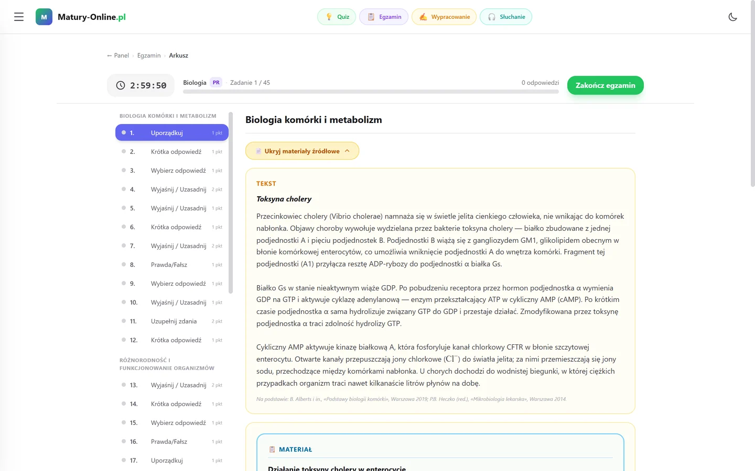Click the exam timer clock icon
755x471 pixels.
121,85
